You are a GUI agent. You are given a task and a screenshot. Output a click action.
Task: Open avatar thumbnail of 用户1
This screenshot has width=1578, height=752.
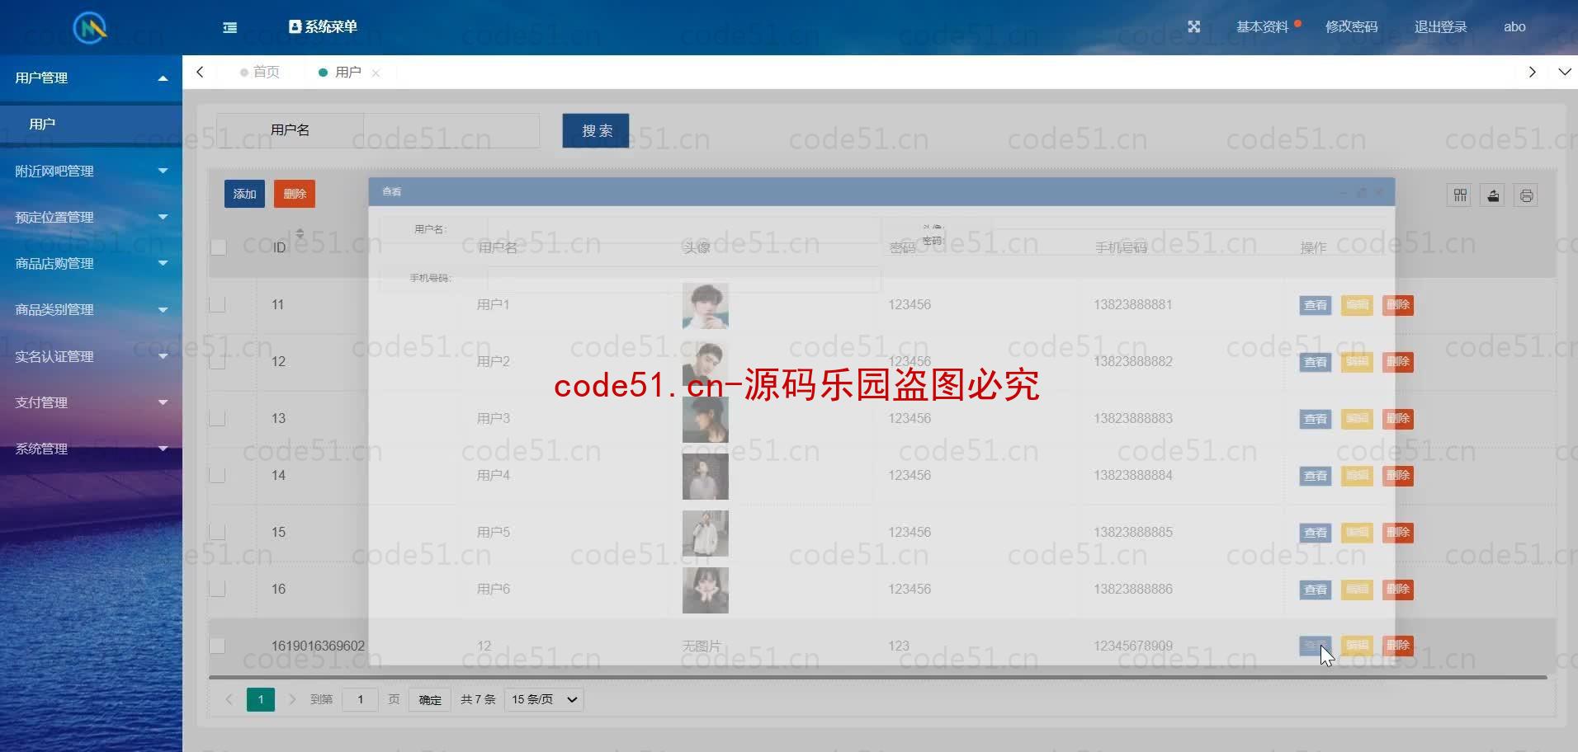[706, 305]
